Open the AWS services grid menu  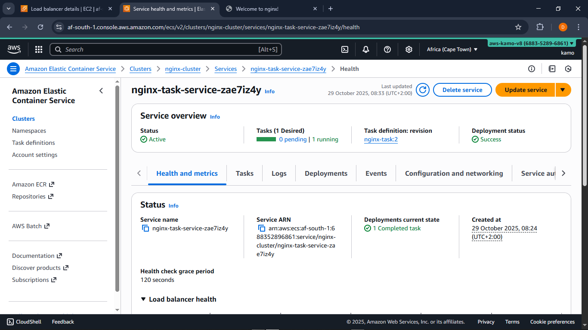(x=38, y=49)
